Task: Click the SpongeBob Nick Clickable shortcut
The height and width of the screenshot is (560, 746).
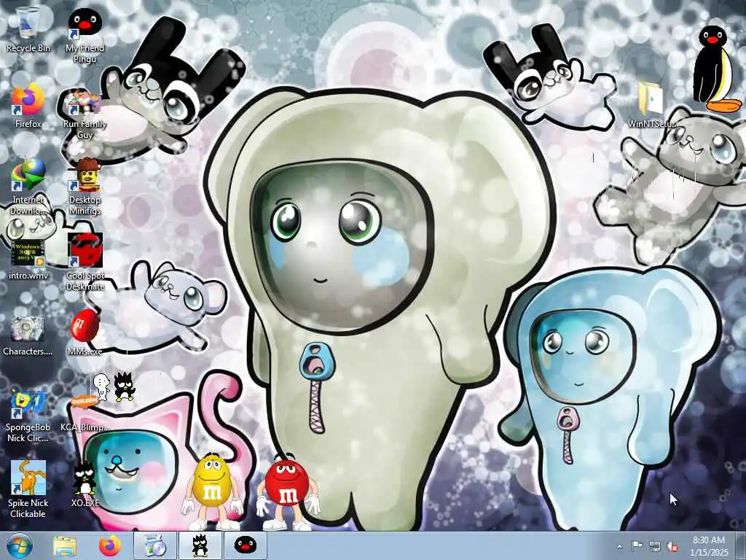Action: pyautogui.click(x=28, y=416)
